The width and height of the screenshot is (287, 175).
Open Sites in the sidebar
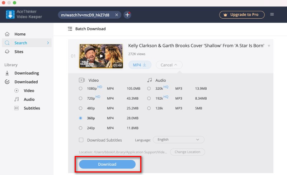click(19, 52)
